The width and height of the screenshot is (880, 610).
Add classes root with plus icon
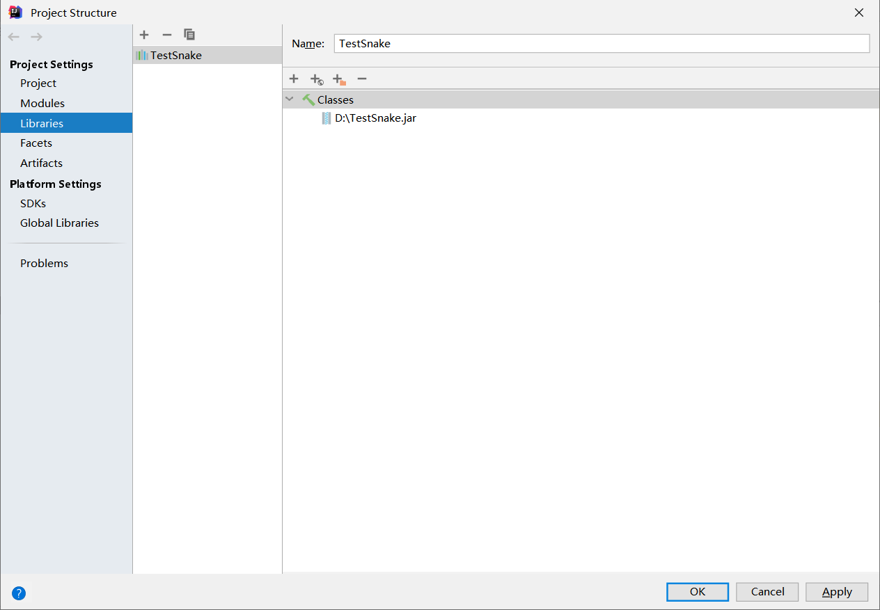coord(294,79)
